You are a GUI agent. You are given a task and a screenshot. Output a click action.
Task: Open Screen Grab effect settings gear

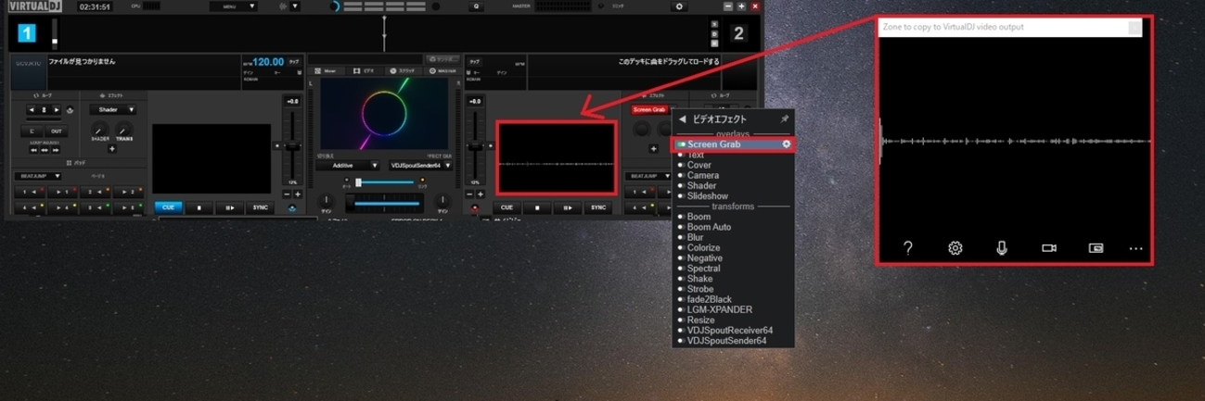787,144
